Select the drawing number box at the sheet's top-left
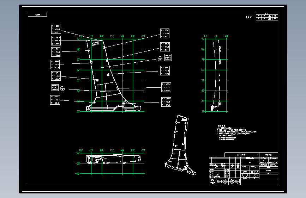 click(x=37, y=14)
